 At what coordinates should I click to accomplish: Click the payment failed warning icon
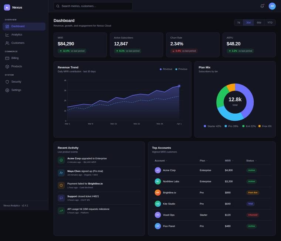pyautogui.click(x=61, y=185)
